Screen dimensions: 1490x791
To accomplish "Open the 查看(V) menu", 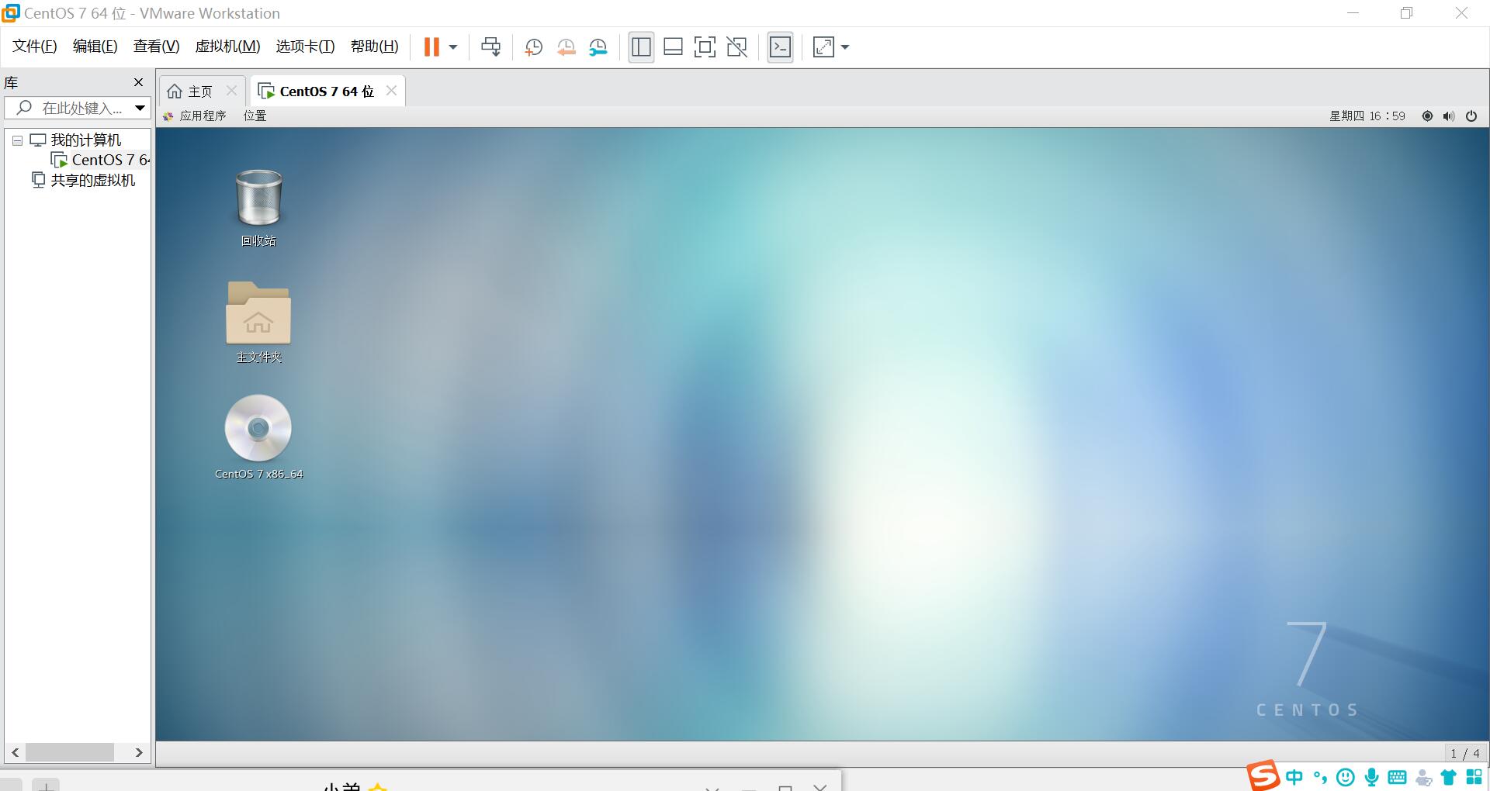I will click(156, 47).
